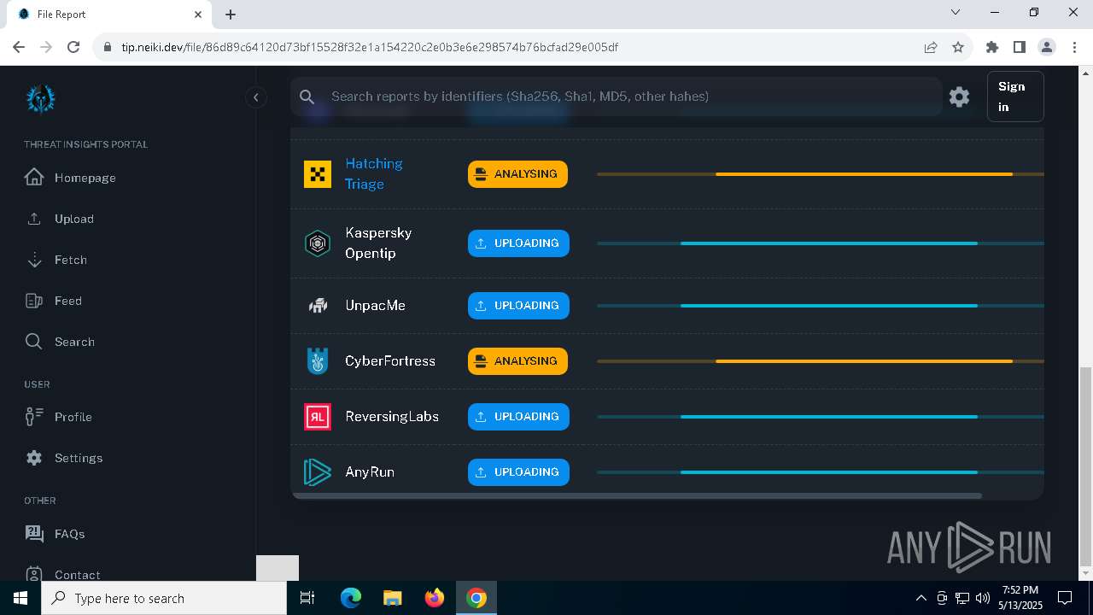Click the Feed icon in sidebar

click(34, 301)
